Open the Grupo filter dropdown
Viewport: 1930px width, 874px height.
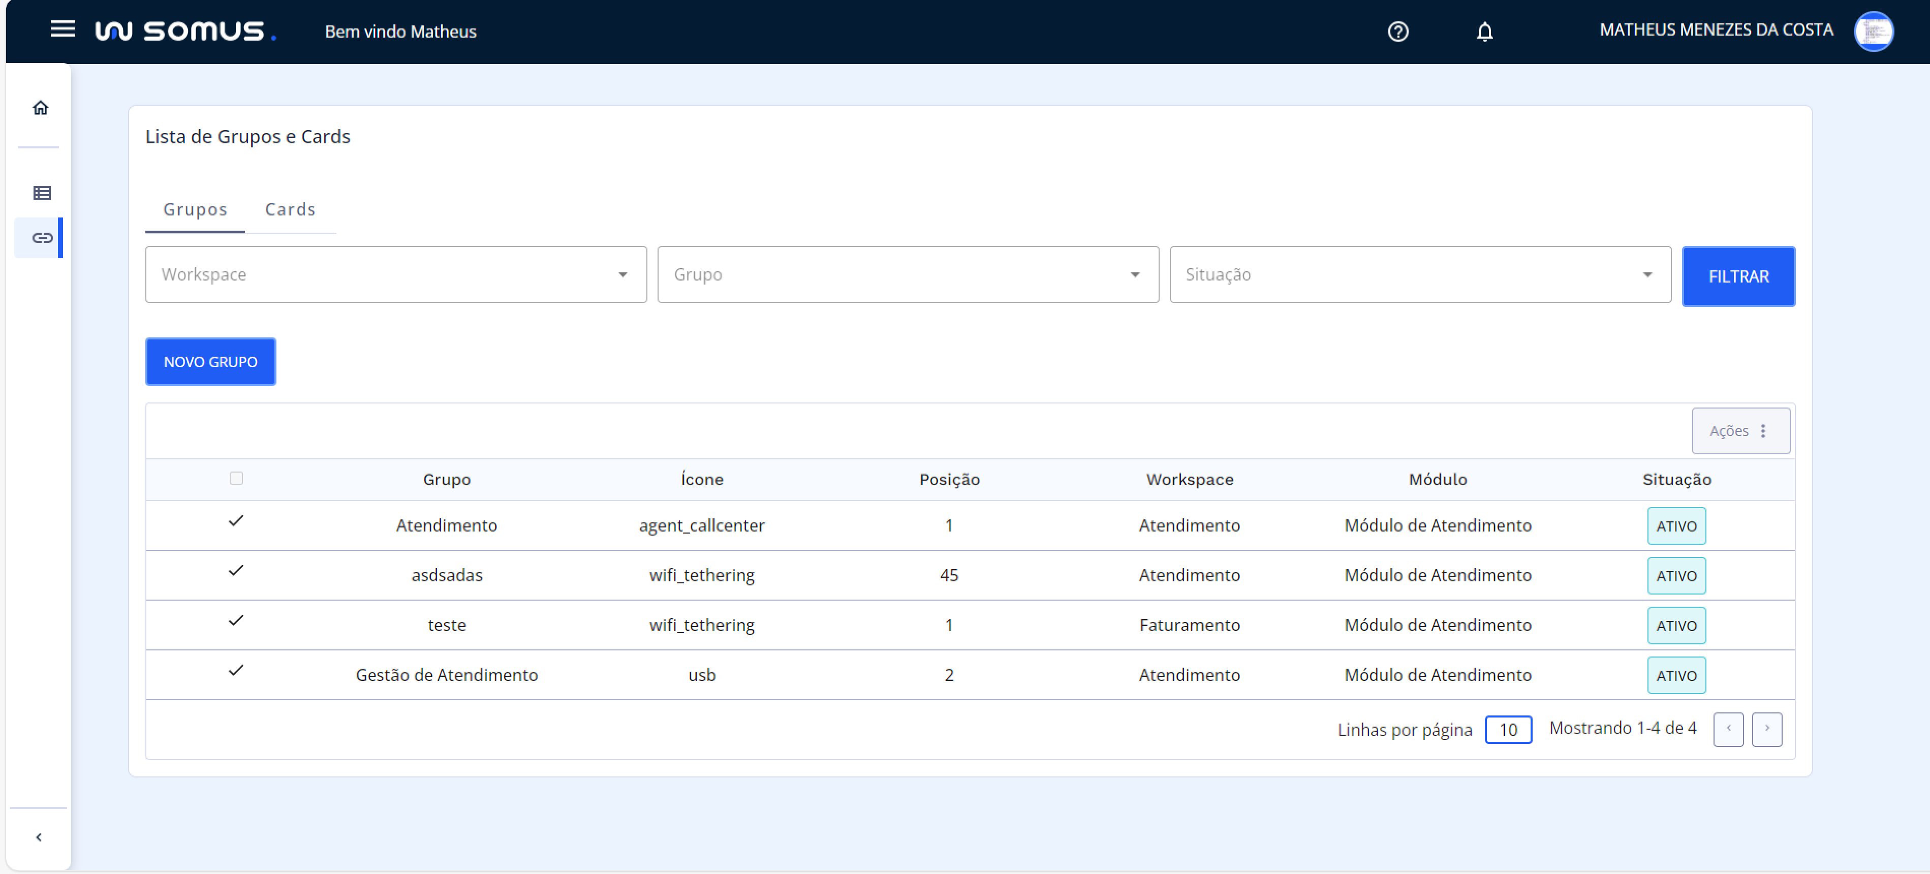coord(907,275)
